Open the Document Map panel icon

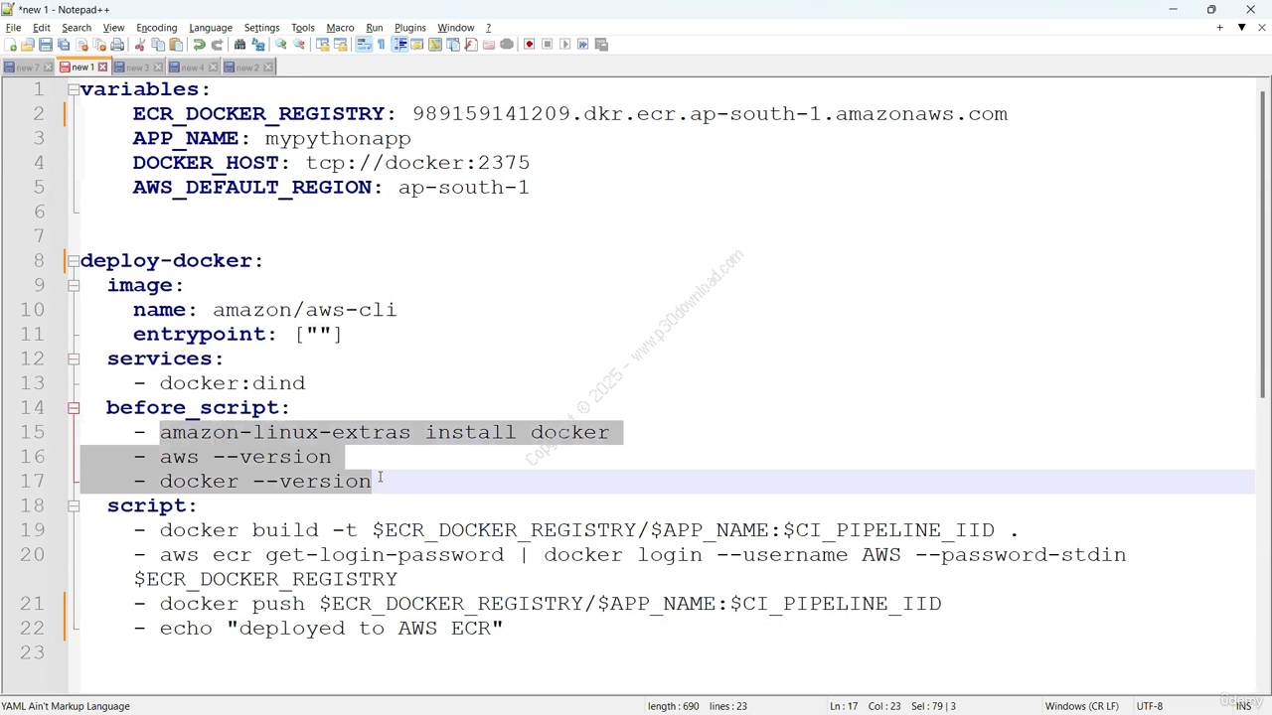tap(434, 45)
